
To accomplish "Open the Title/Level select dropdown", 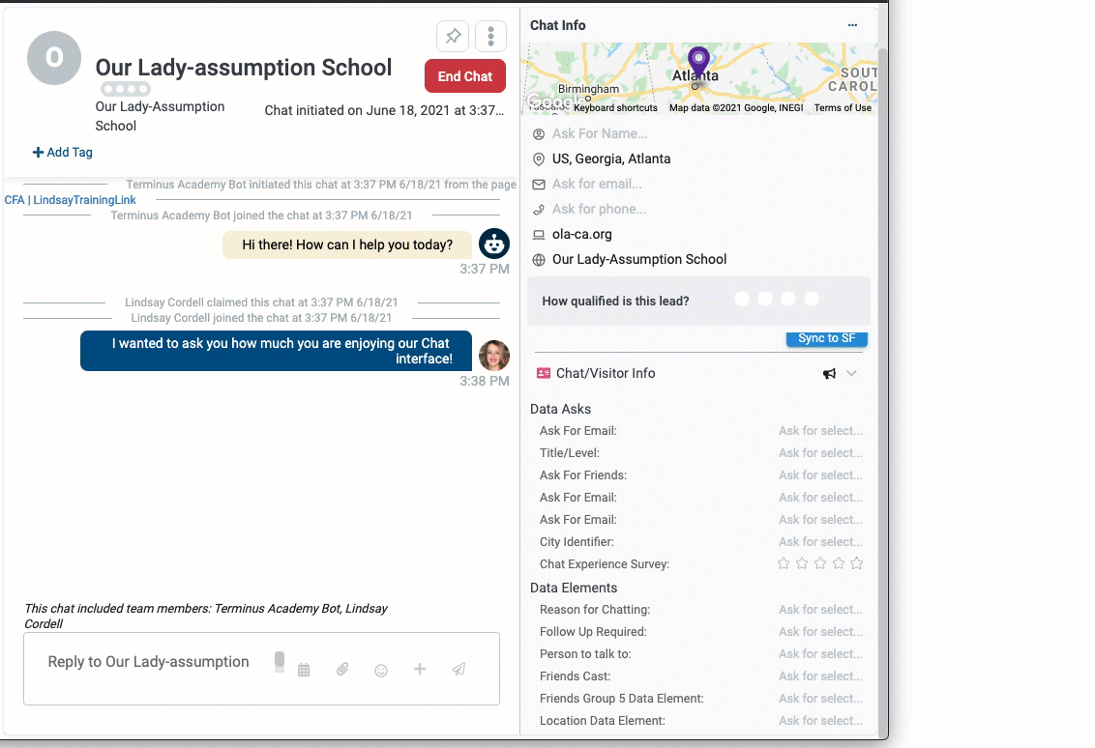I will tap(820, 453).
